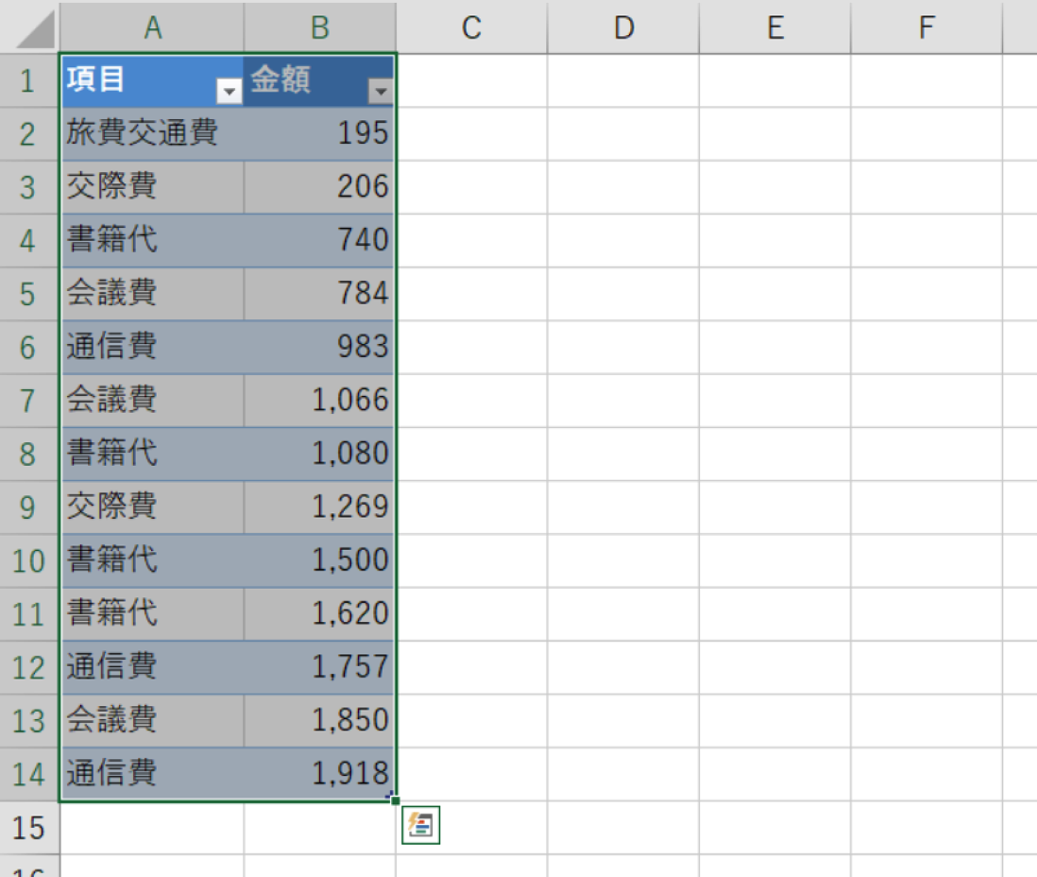Screen dimensions: 1037x877
Task: Click the Select All corner triangle
Action: 35,30
